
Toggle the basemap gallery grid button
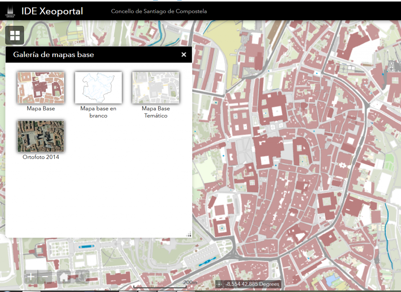14,35
